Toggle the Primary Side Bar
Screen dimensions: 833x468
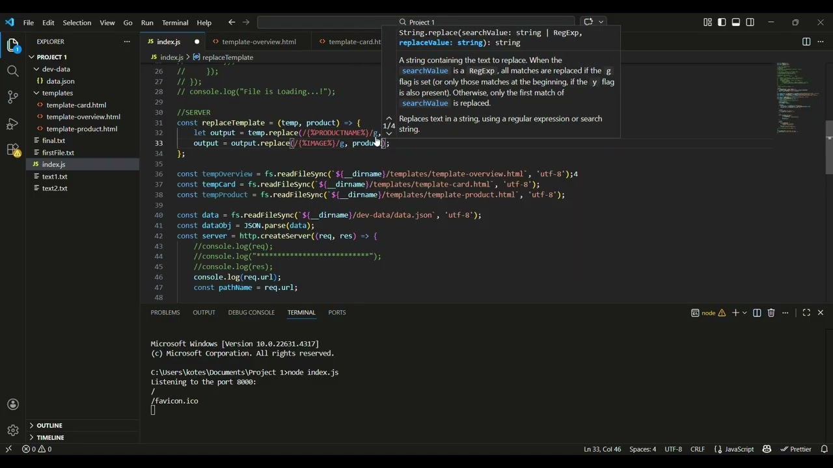(722, 22)
